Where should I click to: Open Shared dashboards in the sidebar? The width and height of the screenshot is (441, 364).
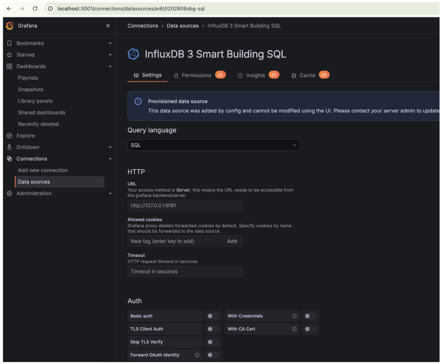42,112
